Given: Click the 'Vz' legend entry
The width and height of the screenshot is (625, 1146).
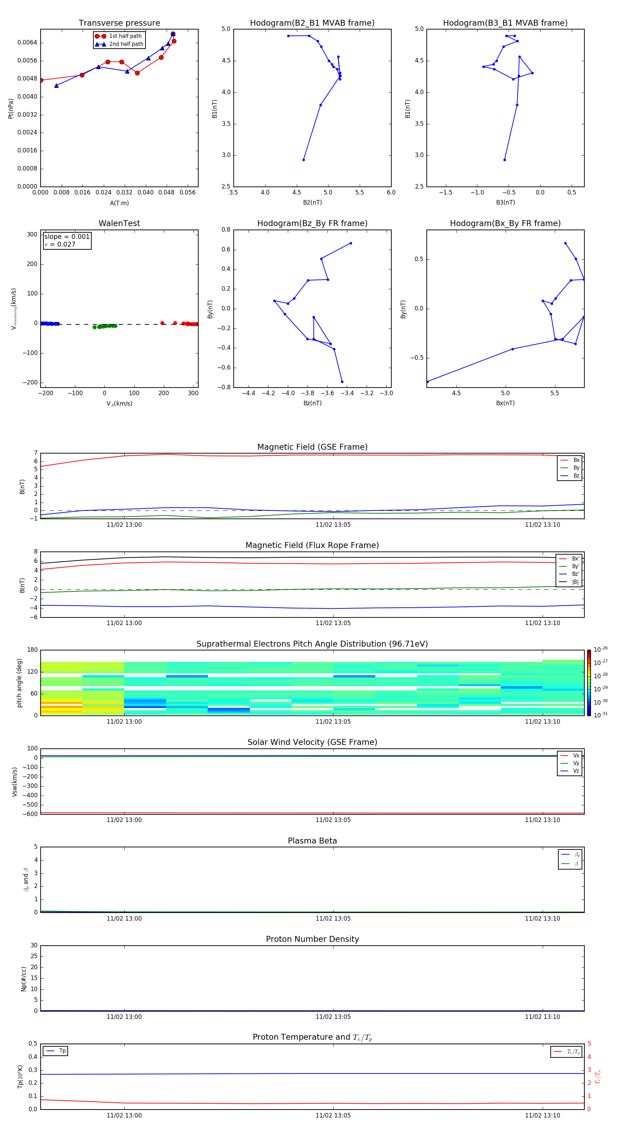Looking at the screenshot, I should click(x=570, y=771).
